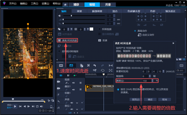Open the 编辑(E) menu in menu bar
Image resolution: width=187 pixels, height=115 pixels.
tap(24, 4)
